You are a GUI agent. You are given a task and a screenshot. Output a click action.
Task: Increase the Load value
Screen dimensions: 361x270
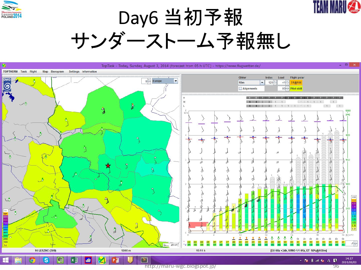pyautogui.click(x=287, y=81)
